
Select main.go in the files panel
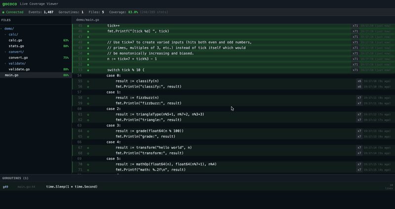(x=11, y=75)
